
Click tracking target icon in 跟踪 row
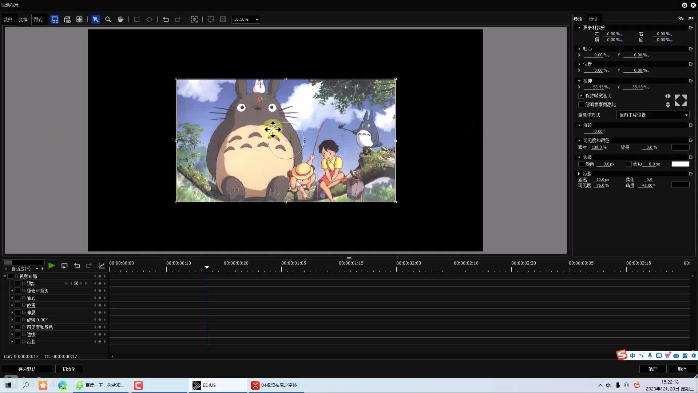click(x=76, y=283)
